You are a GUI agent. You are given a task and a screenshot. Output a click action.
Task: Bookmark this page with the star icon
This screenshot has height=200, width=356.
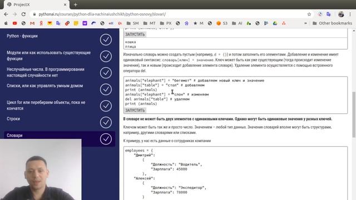pos(309,14)
